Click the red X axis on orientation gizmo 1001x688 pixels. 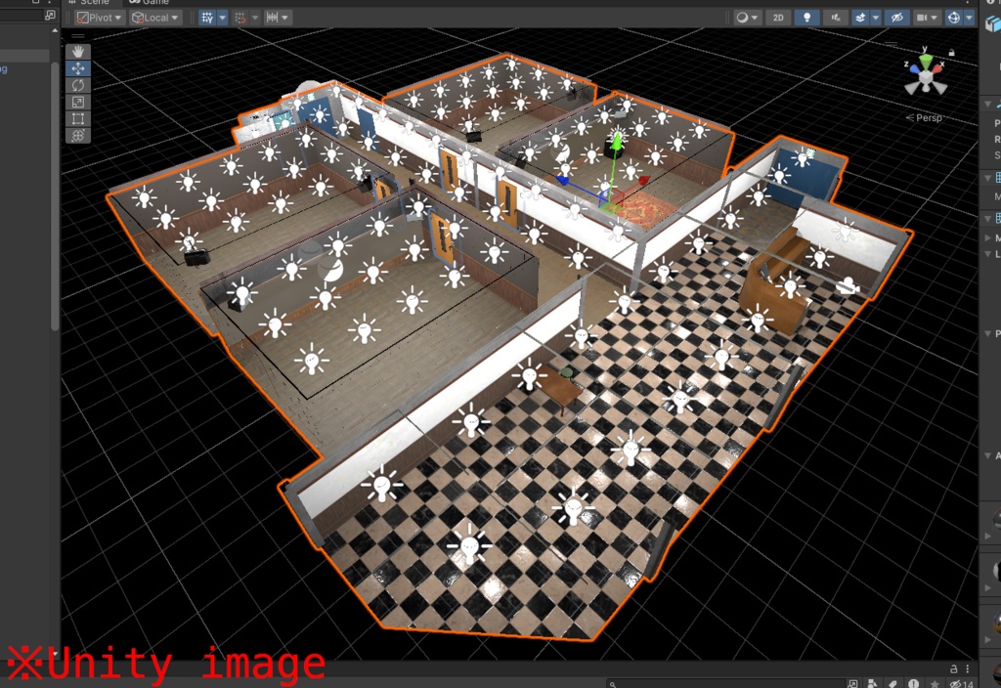click(x=937, y=67)
